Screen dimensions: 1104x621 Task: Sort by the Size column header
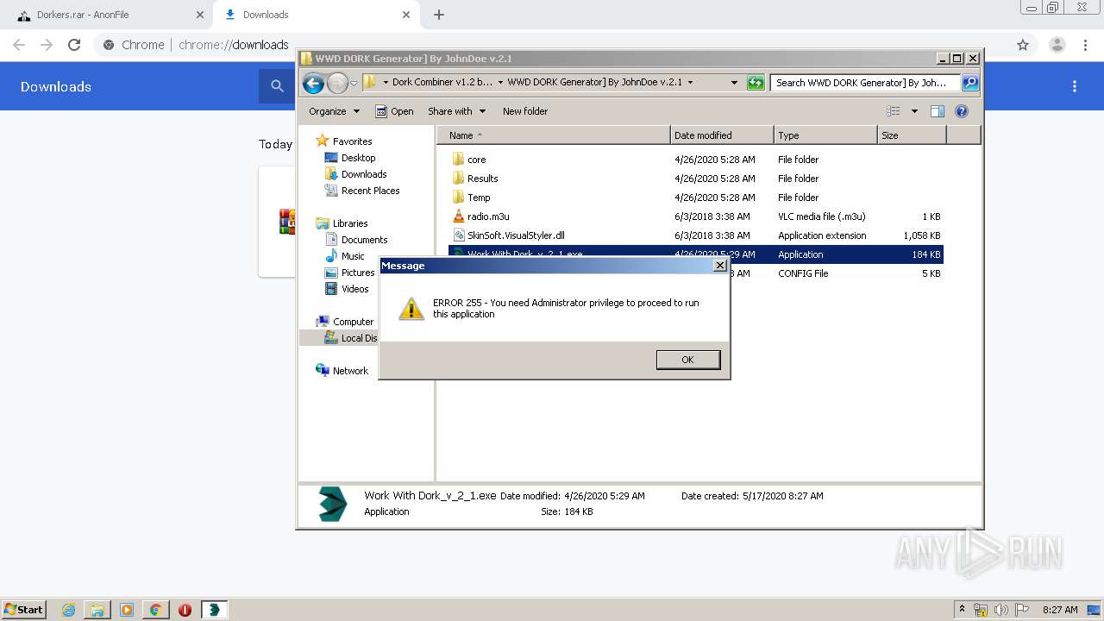coord(912,135)
